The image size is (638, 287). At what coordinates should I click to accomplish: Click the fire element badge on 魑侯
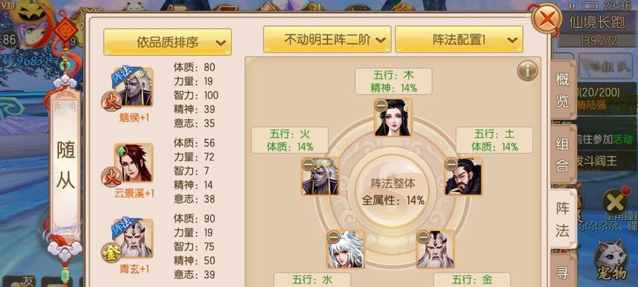point(111,102)
